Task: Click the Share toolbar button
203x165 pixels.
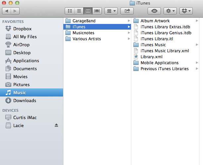Action: [x=127, y=11]
